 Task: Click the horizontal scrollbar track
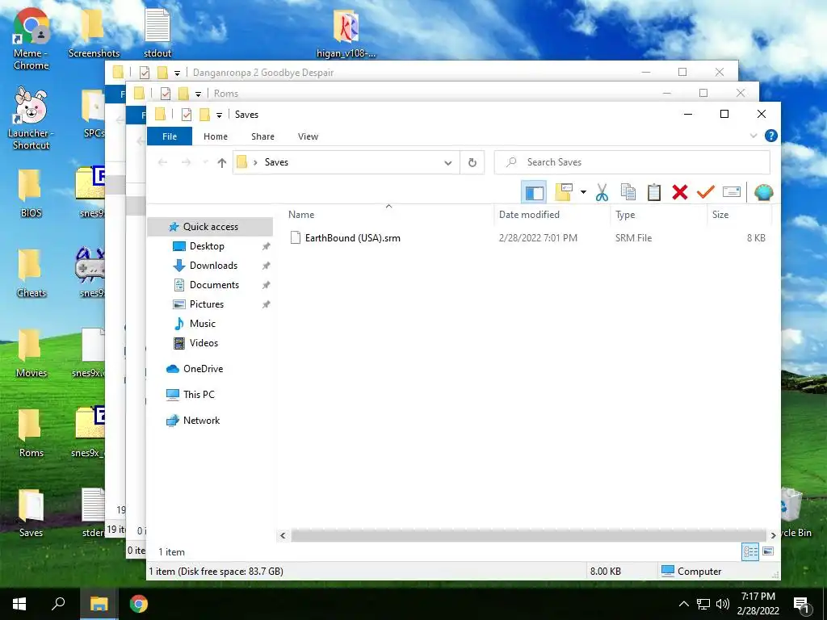coord(528,536)
